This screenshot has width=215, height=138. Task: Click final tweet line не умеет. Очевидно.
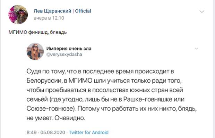tap(56, 118)
